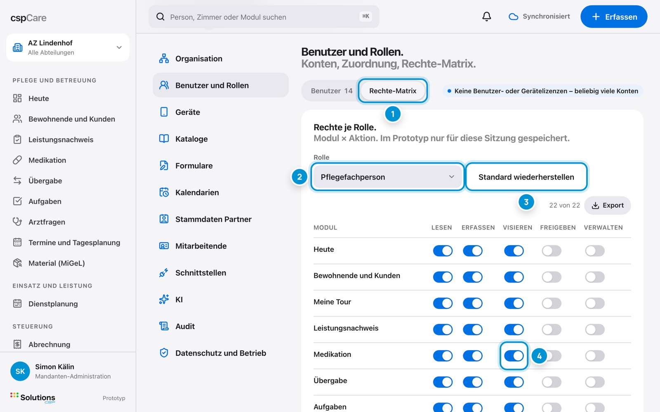Open the notifications bell
The height and width of the screenshot is (412, 660).
pyautogui.click(x=487, y=16)
